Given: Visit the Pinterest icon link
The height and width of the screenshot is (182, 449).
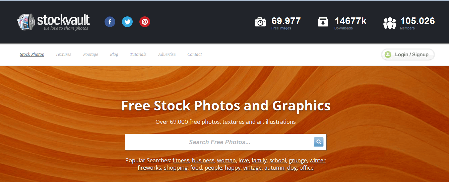Looking at the screenshot, I should coord(145,22).
